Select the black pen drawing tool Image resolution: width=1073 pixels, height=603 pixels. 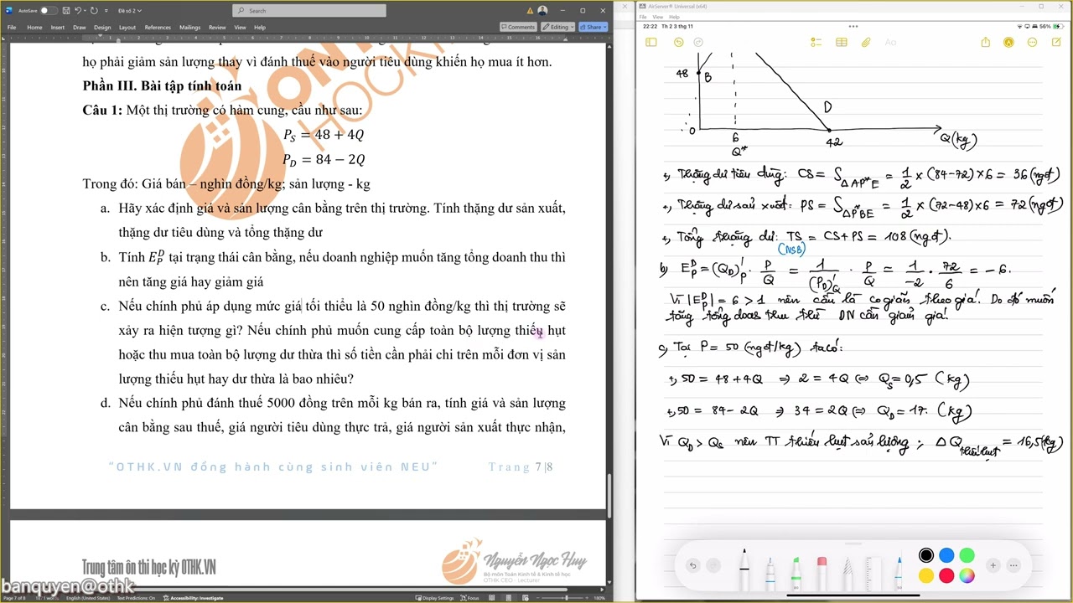pyautogui.click(x=744, y=569)
